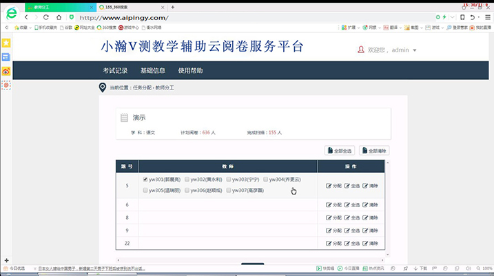Open the 使用帮助 menu item

[x=190, y=71]
